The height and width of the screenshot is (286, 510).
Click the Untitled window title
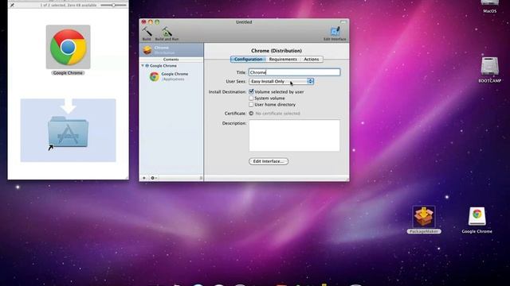(244, 22)
